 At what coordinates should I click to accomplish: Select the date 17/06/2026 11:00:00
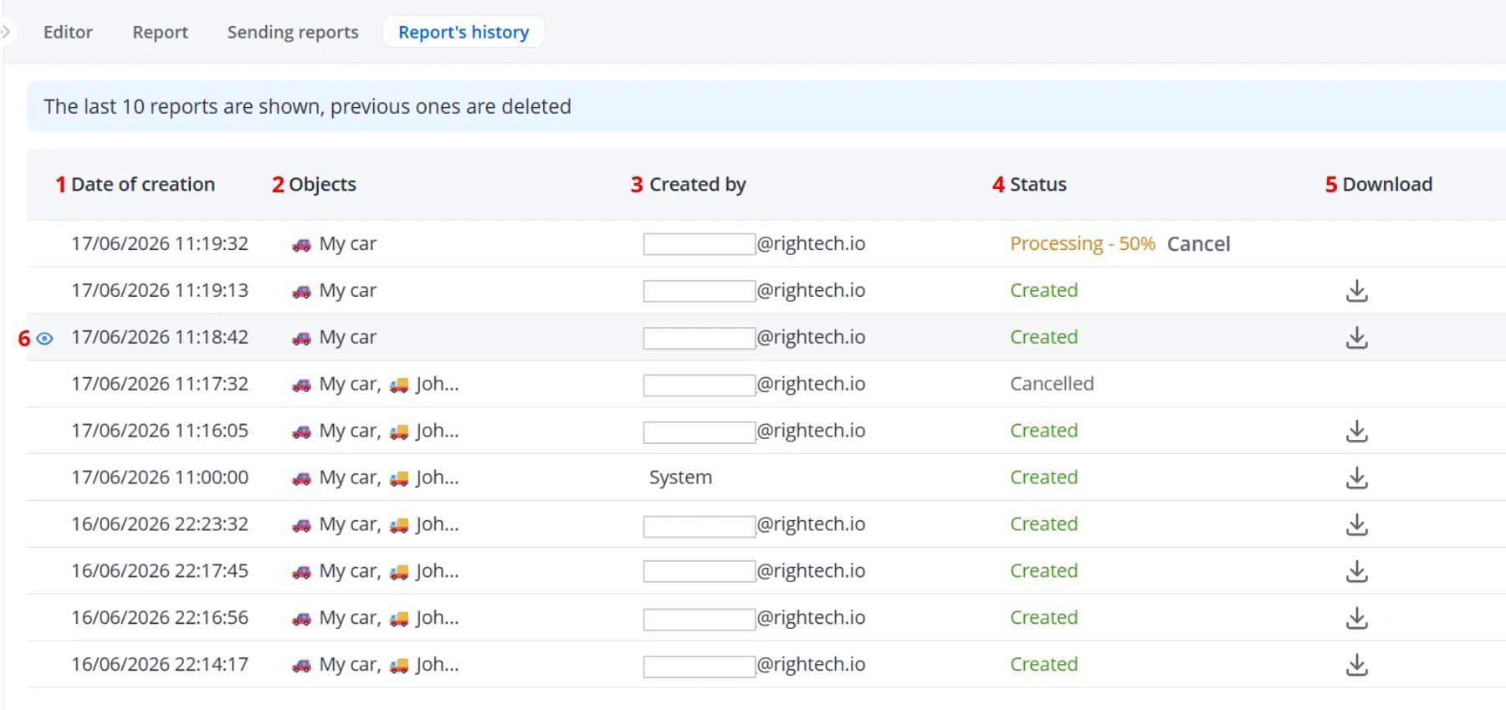pyautogui.click(x=160, y=478)
